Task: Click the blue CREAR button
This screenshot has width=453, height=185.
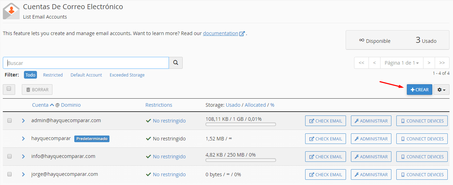Action: pos(420,90)
